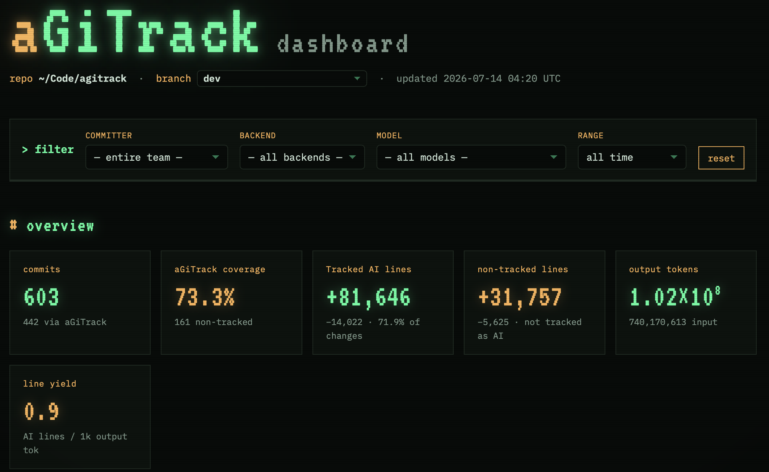The image size is (769, 472).
Task: Click the 'Tracked AI lines' card title
Action: click(x=369, y=269)
